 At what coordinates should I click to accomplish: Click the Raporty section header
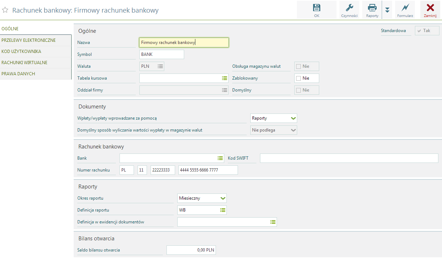[x=88, y=187]
